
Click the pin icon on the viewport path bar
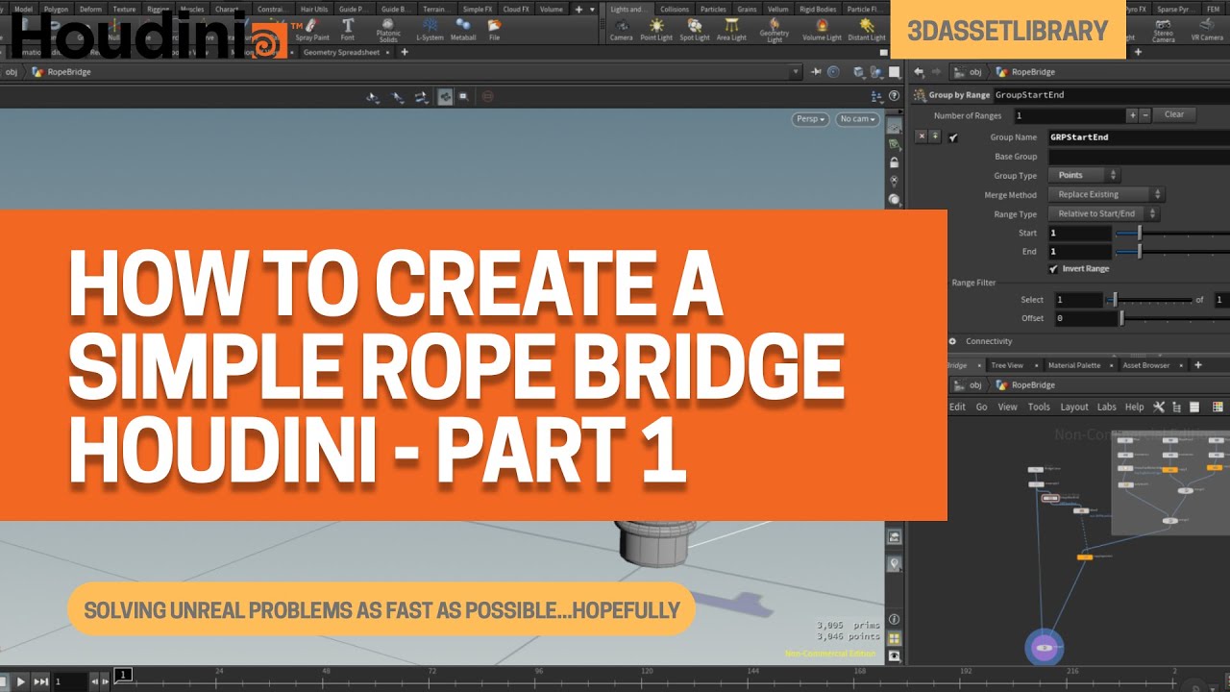(816, 72)
